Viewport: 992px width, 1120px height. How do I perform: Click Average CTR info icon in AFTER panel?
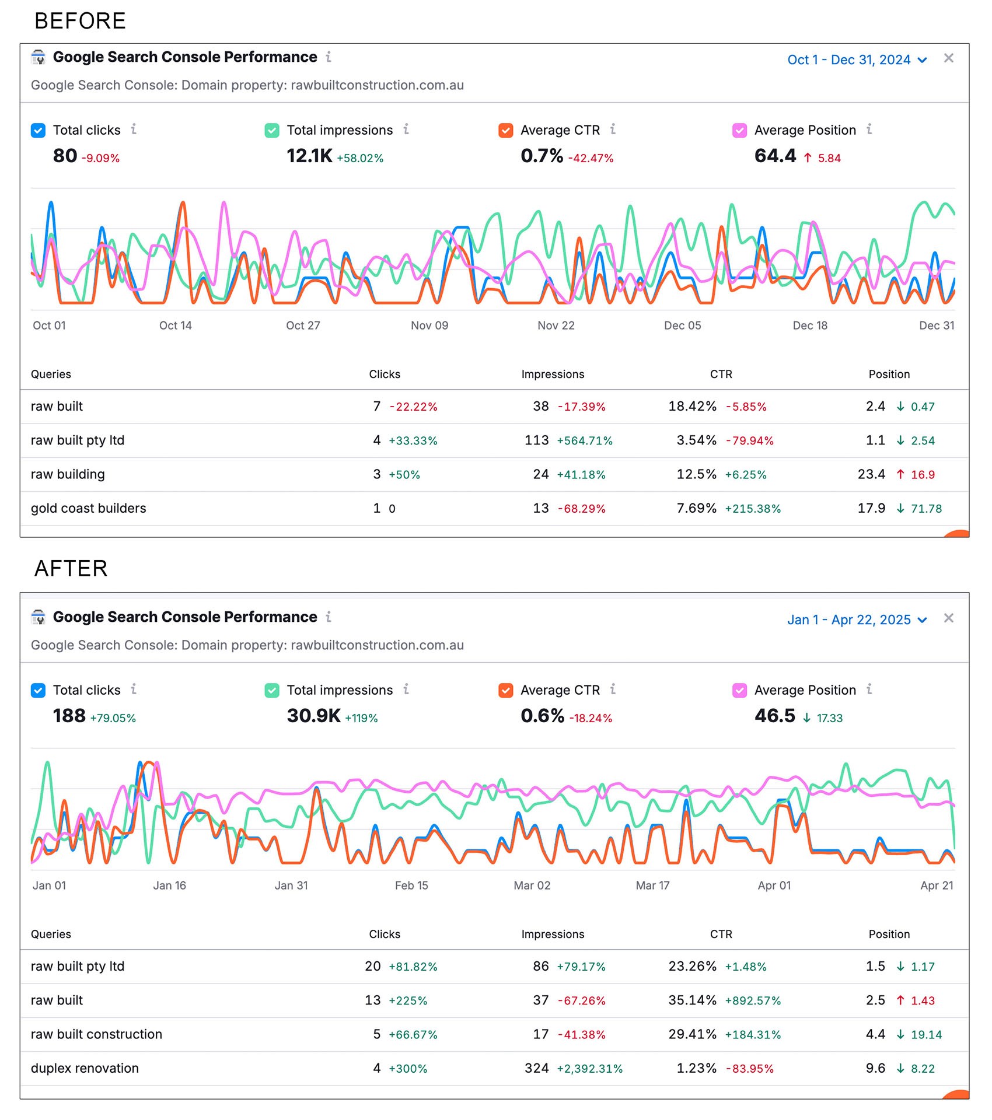613,689
